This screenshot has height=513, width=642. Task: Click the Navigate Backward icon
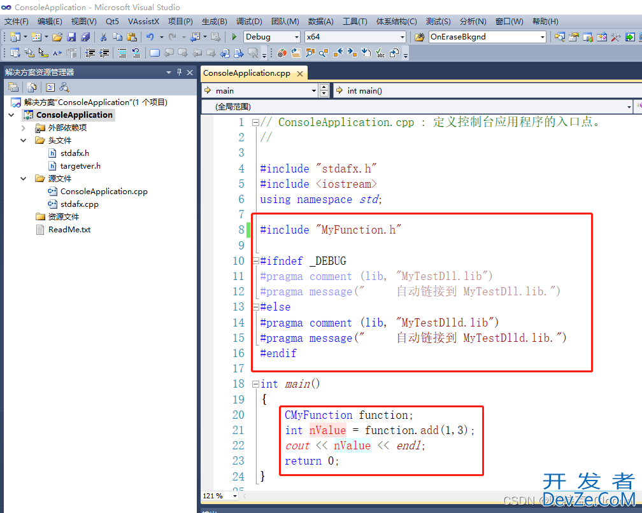pyautogui.click(x=196, y=37)
